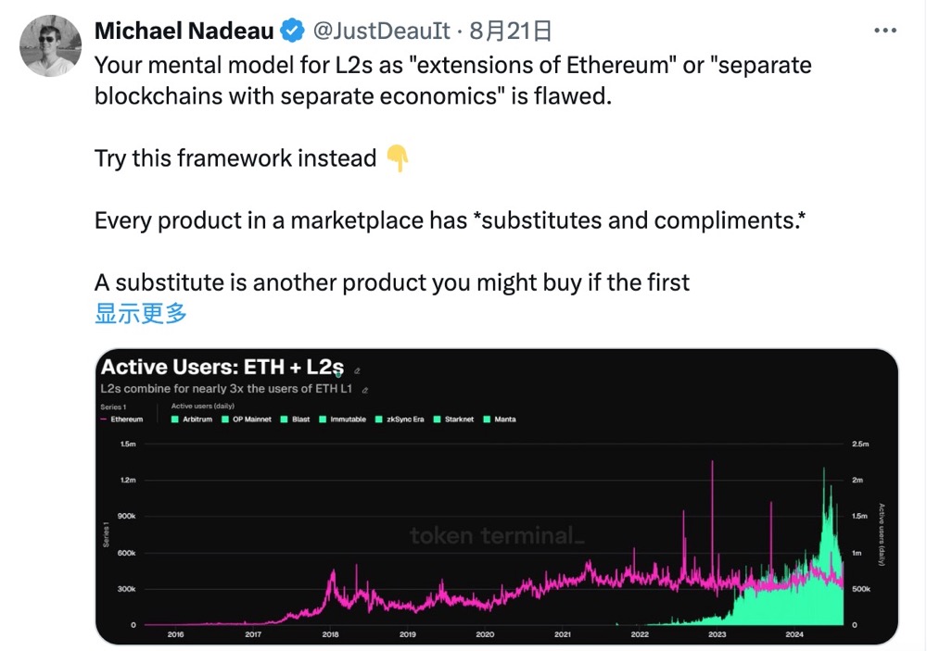Image resolution: width=927 pixels, height=651 pixels.
Task: Click the blue verified badge
Action: [x=294, y=31]
